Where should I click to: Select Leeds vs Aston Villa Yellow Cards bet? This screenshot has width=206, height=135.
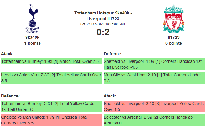[51, 77]
